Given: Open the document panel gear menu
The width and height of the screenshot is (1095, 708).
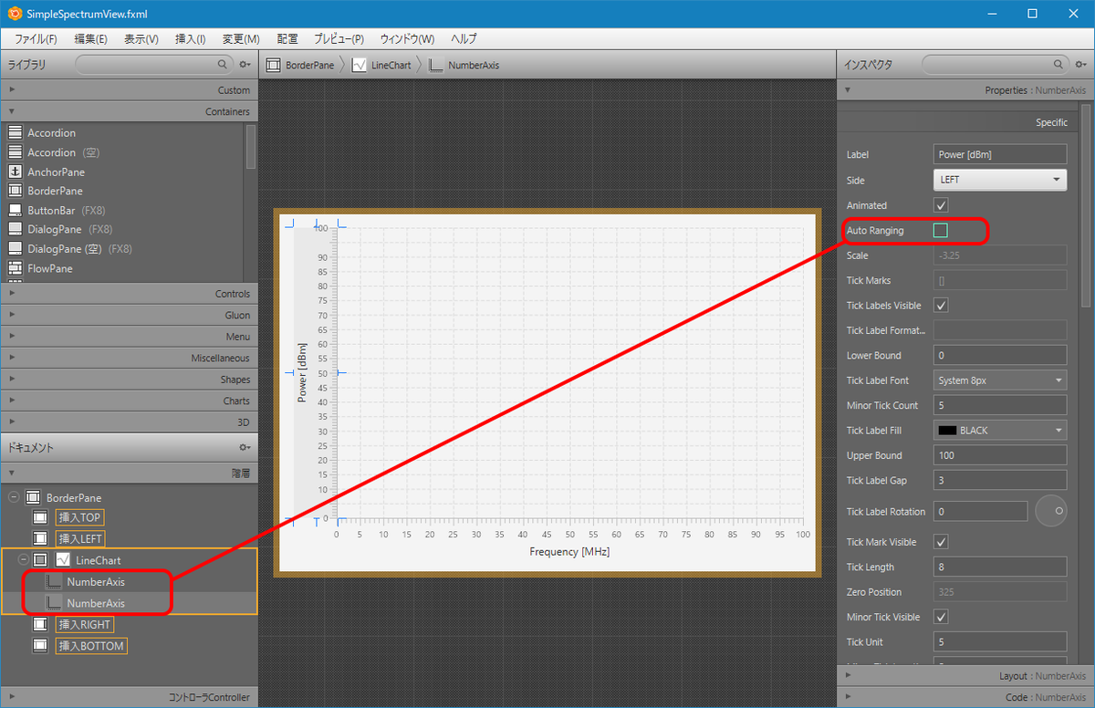Looking at the screenshot, I should tap(245, 448).
